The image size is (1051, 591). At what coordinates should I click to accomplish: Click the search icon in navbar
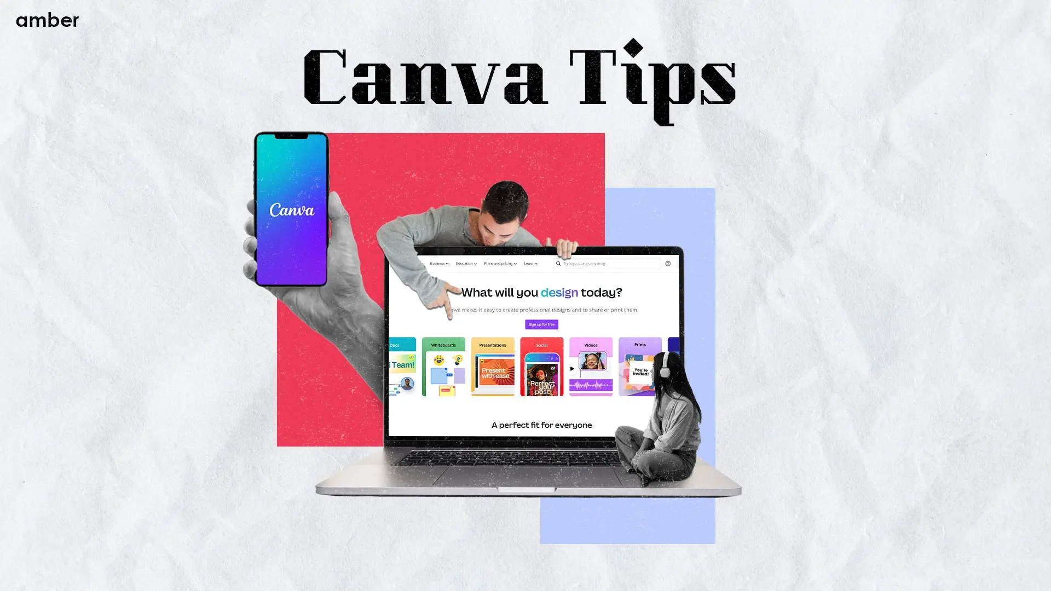(x=558, y=263)
